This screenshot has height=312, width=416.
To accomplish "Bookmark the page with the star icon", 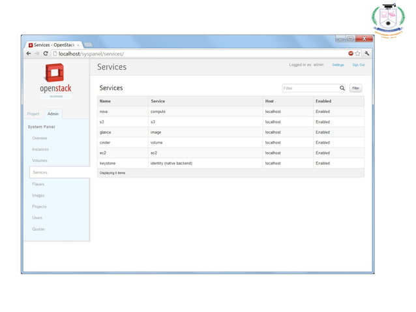I will [358, 54].
